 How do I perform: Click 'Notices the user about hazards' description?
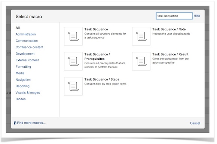point(171,34)
